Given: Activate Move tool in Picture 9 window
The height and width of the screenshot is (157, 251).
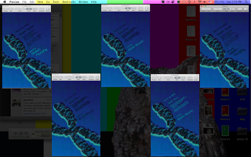Looking at the screenshot, I should pos(226,9).
